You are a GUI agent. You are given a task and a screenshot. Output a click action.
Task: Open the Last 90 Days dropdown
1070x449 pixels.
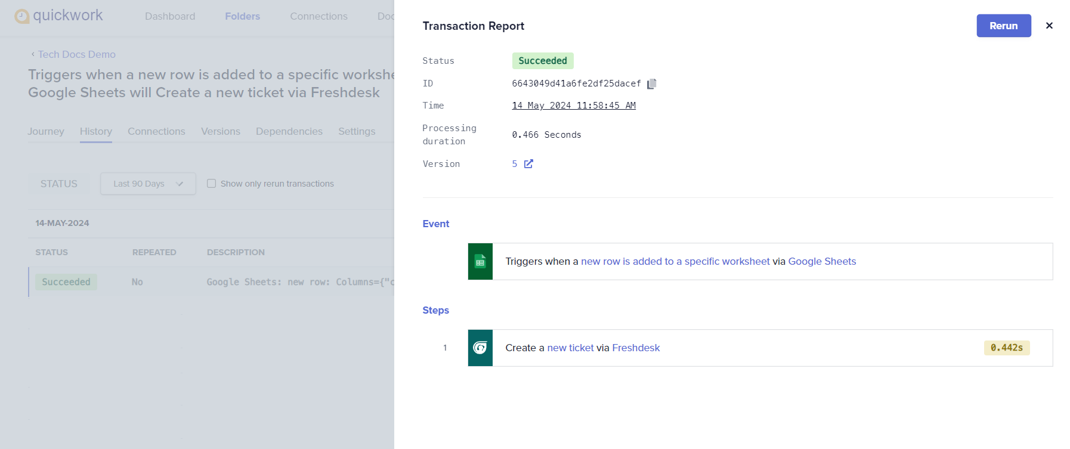point(148,184)
